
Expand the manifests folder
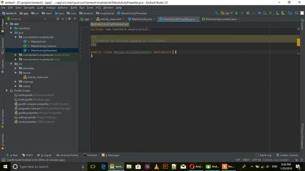coord(11,28)
